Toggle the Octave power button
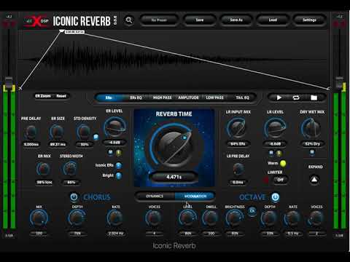This screenshot has height=262, width=350. (x=275, y=197)
